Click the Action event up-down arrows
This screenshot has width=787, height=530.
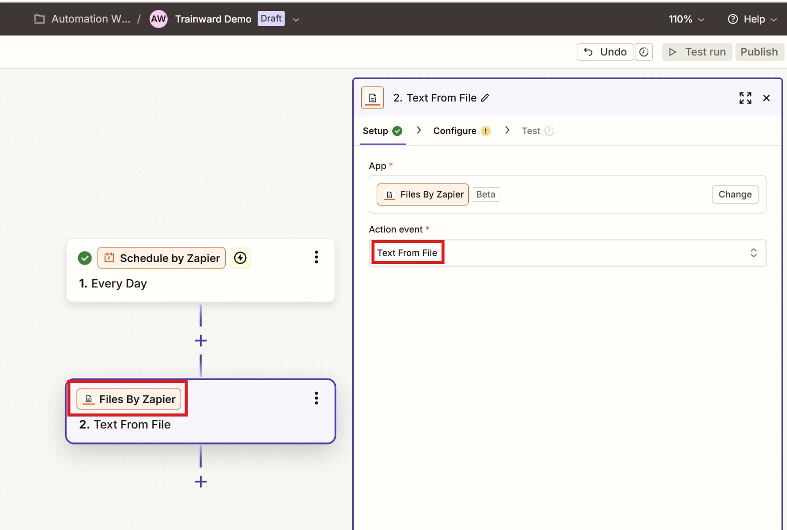click(753, 253)
